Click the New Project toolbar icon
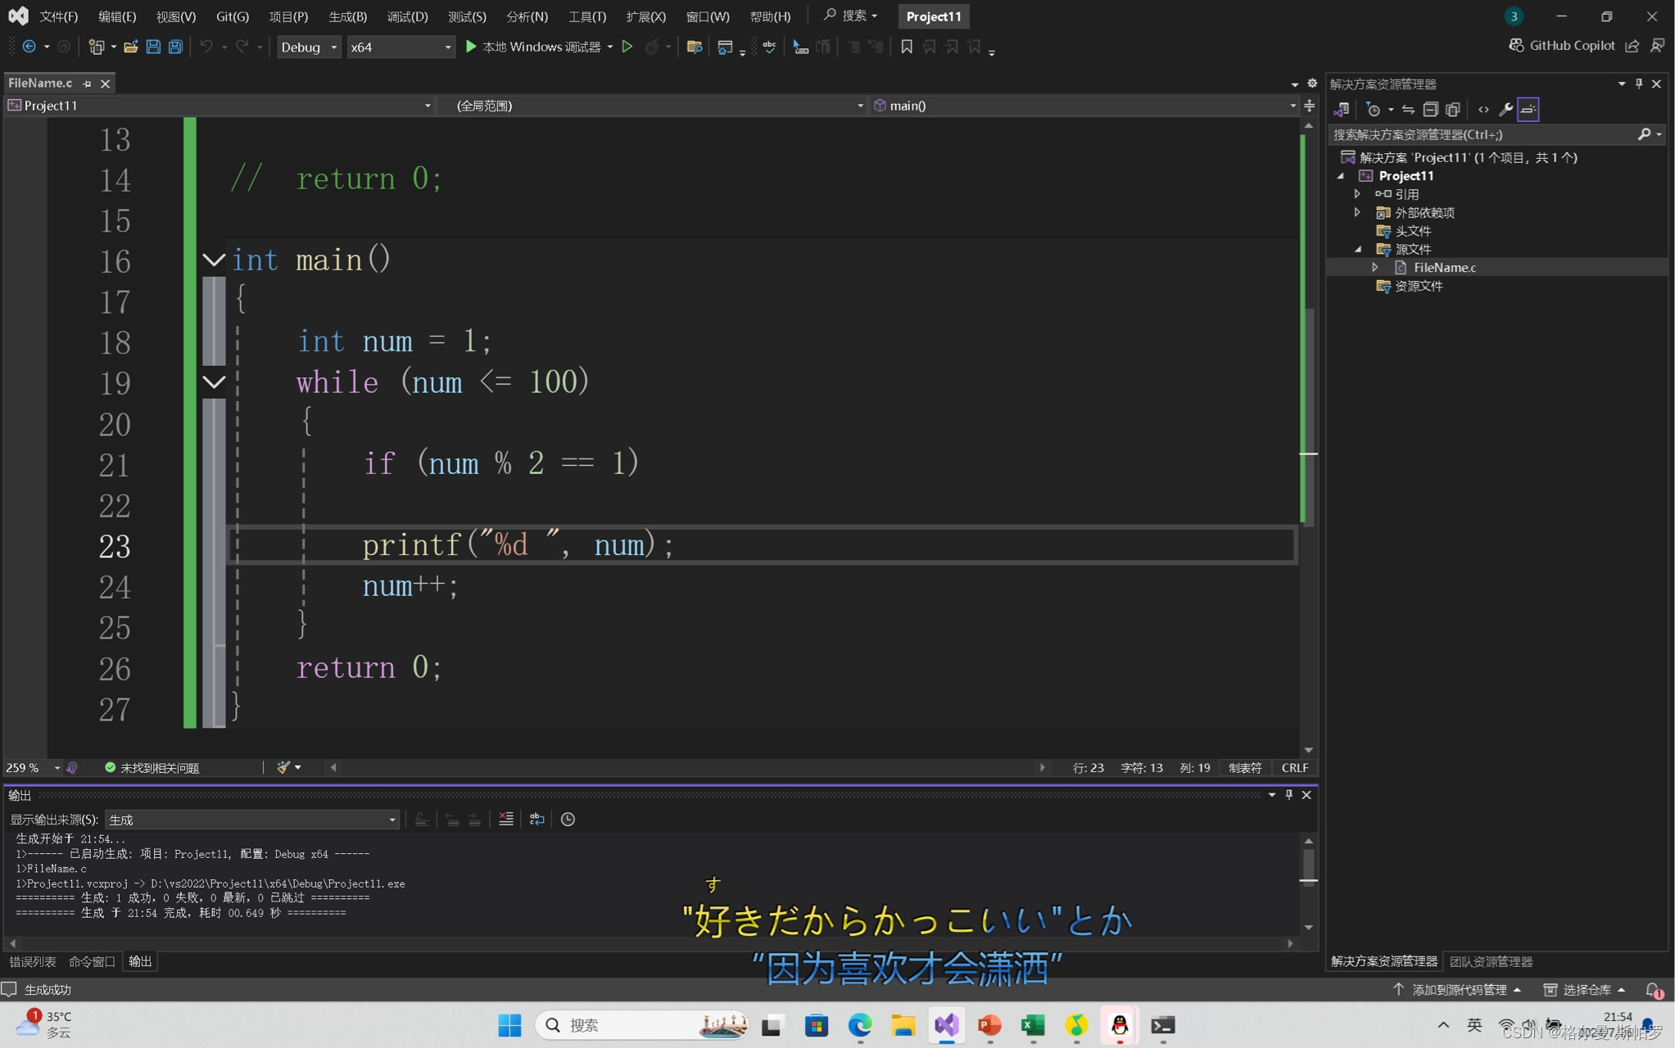The image size is (1675, 1048). 97,47
